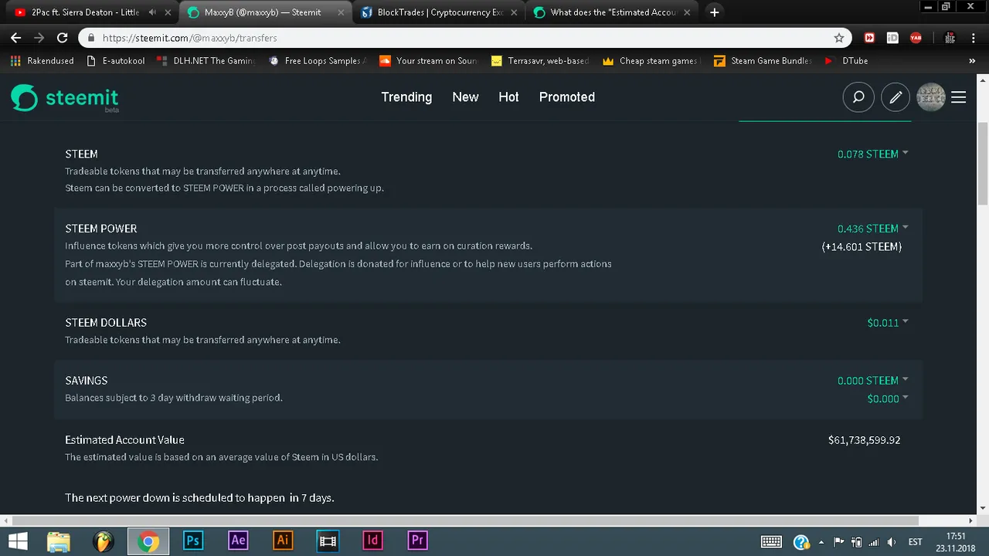This screenshot has height=556, width=989.
Task: Open Your stream on SoundCloud bookmark
Action: pos(429,61)
